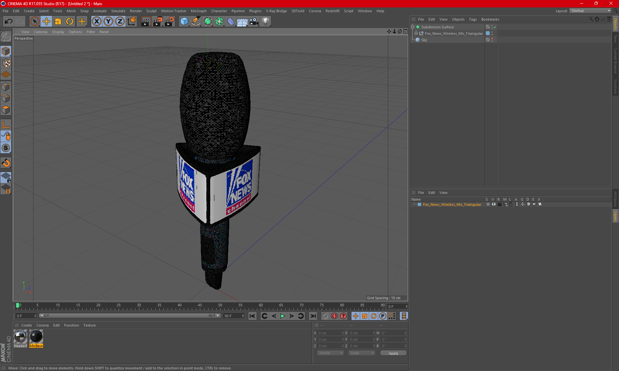The image size is (619, 371).
Task: Activate the Rotate tool
Action: click(70, 21)
